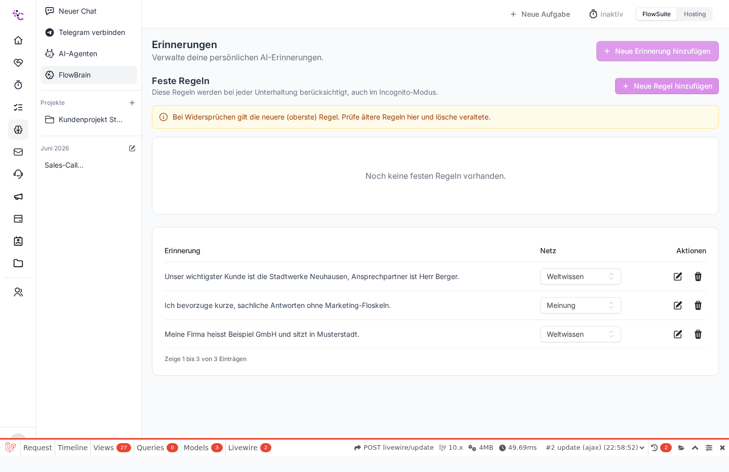Screen dimensions: 729x472
Task: Open the mail envelope sidebar icon
Action: point(18,152)
